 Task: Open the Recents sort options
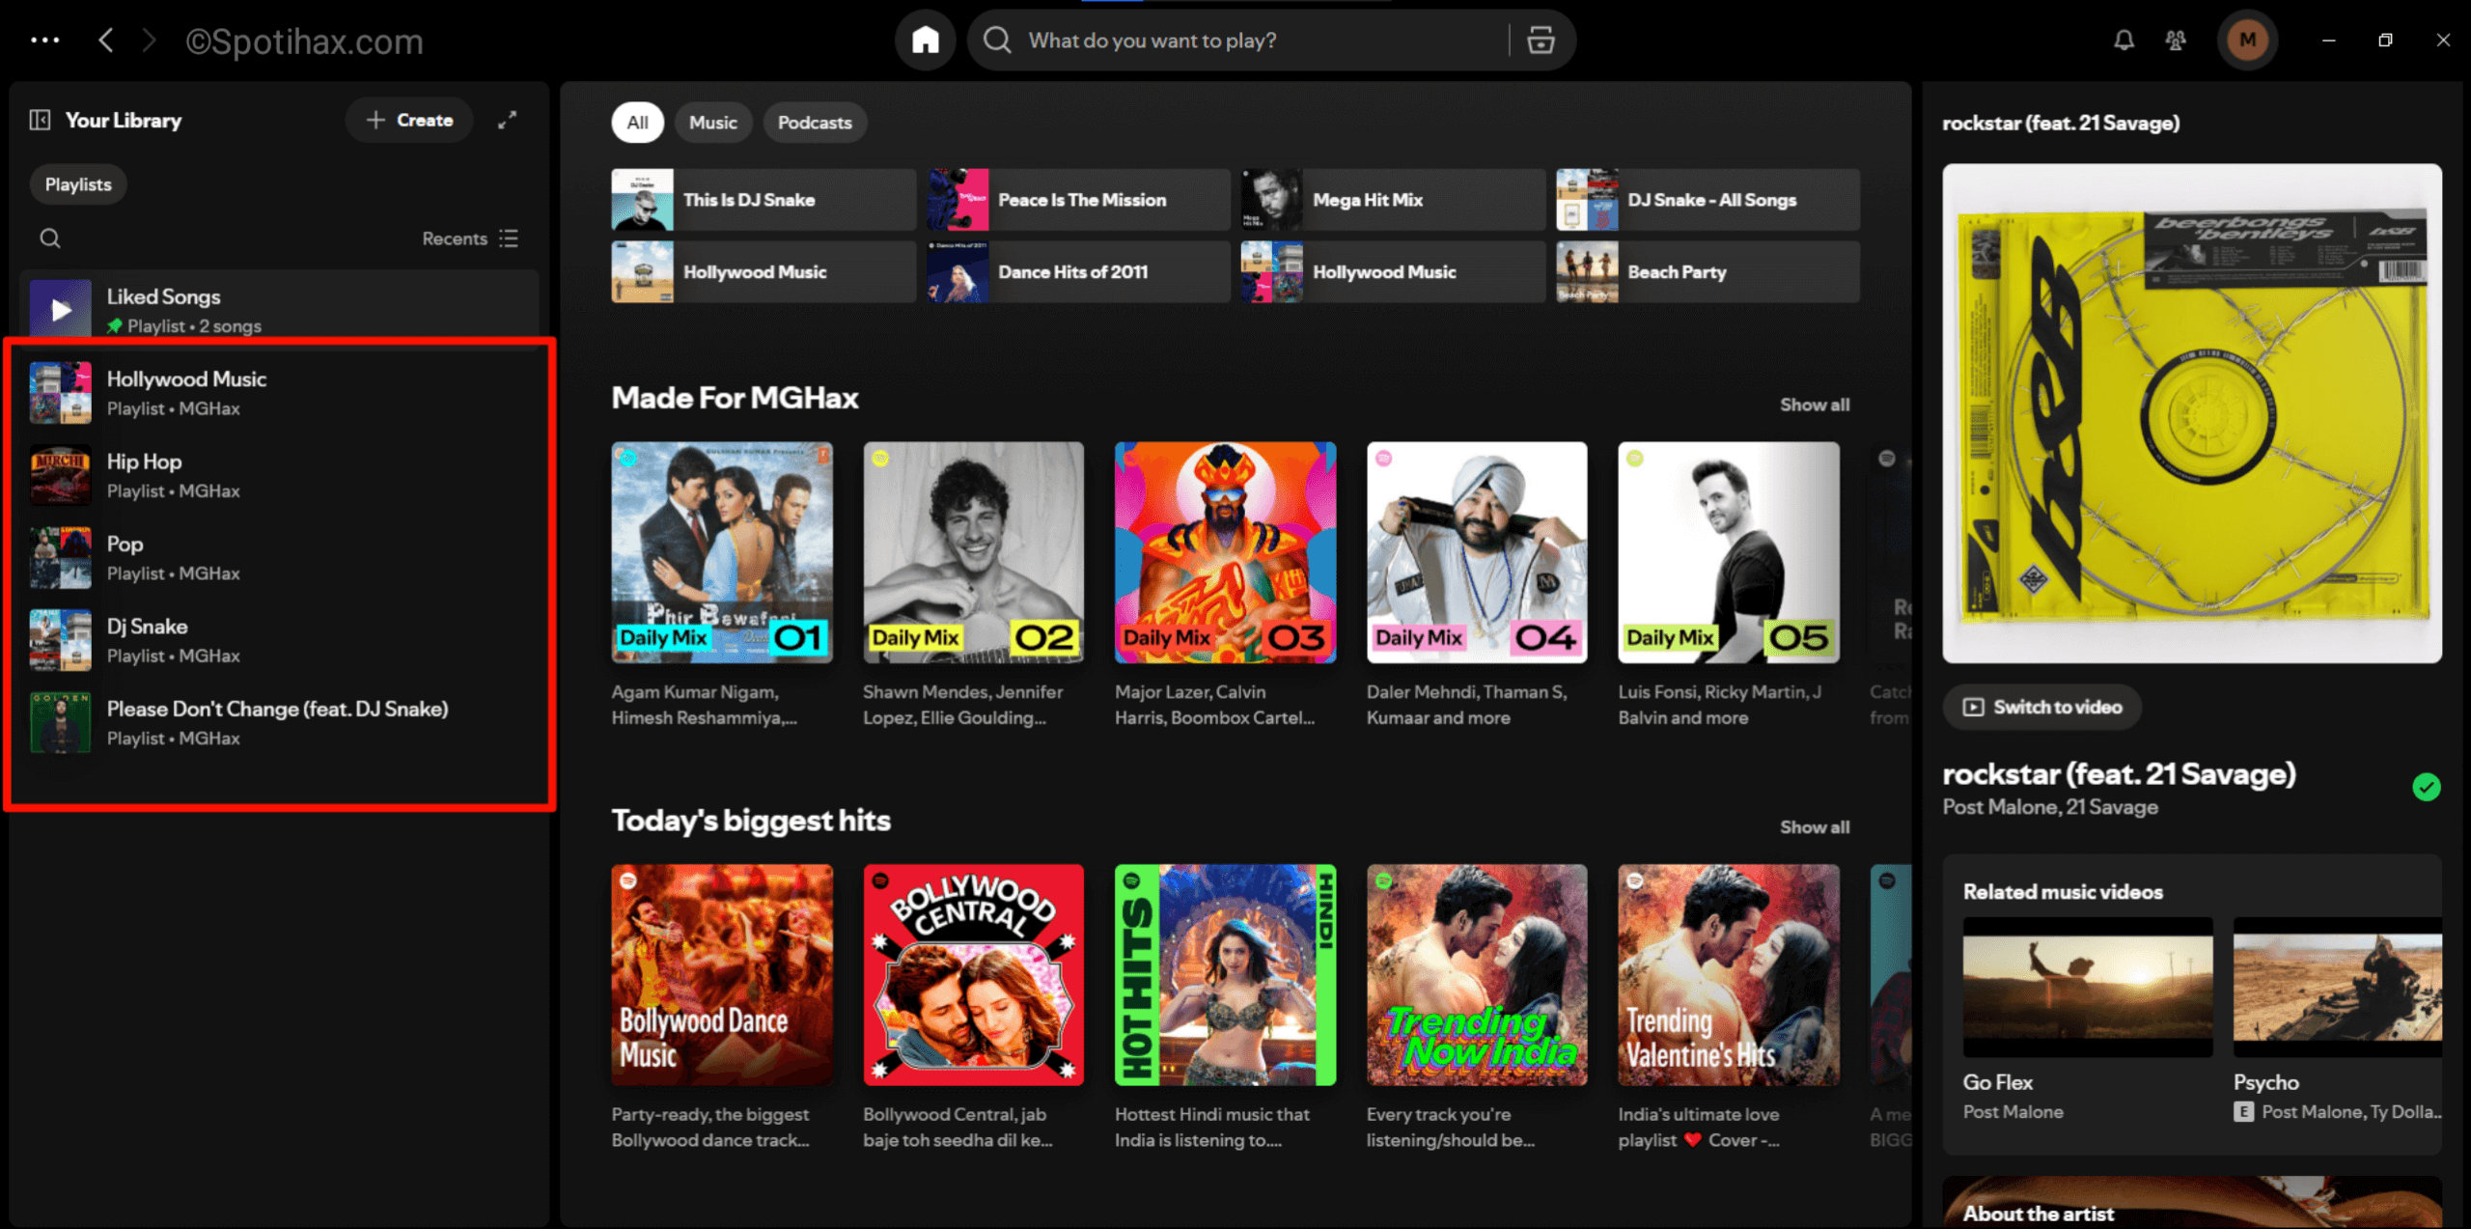(x=470, y=238)
